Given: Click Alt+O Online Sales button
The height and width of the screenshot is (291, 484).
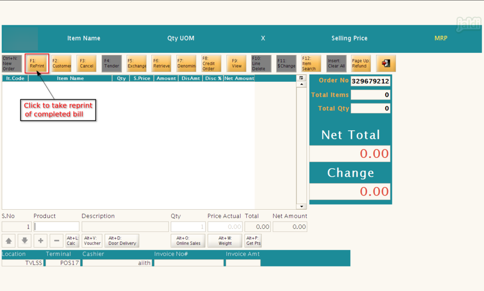Looking at the screenshot, I should 188,241.
